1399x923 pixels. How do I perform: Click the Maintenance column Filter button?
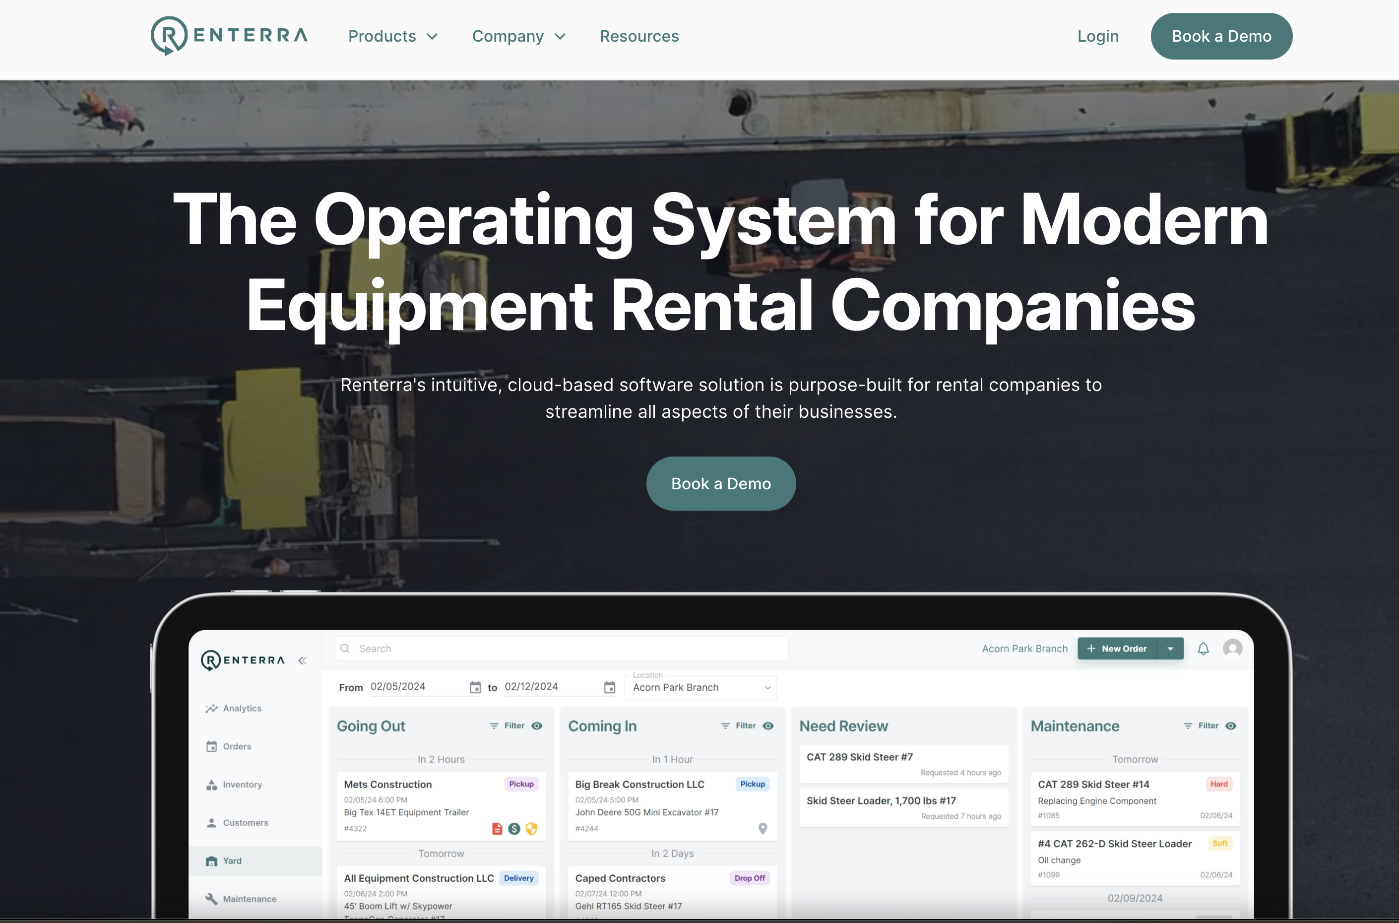click(1201, 726)
